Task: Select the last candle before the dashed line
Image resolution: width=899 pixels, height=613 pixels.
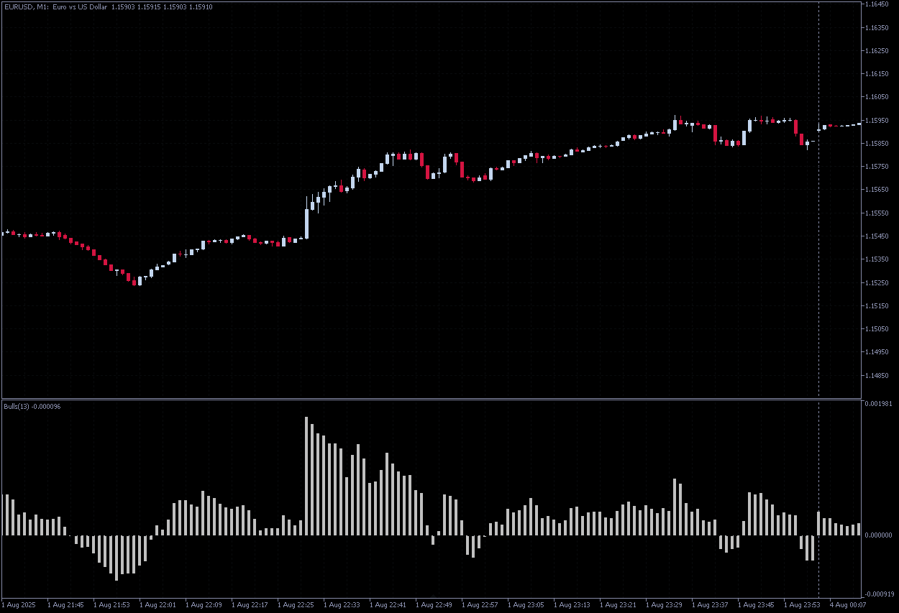Action: click(811, 140)
